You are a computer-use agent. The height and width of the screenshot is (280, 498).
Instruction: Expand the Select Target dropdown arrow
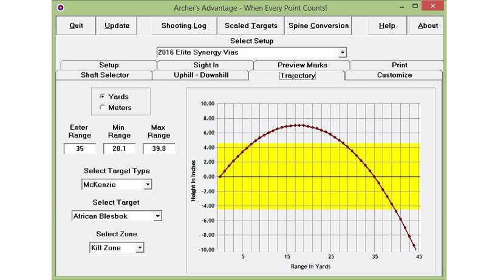click(157, 216)
